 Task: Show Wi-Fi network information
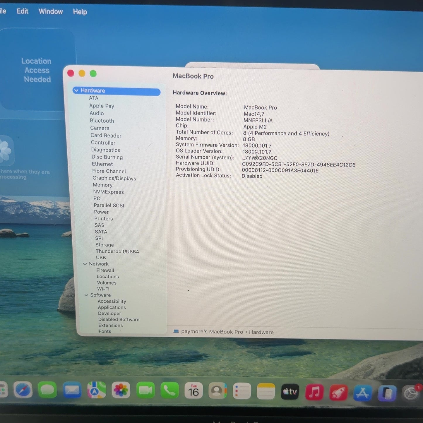coord(103,289)
